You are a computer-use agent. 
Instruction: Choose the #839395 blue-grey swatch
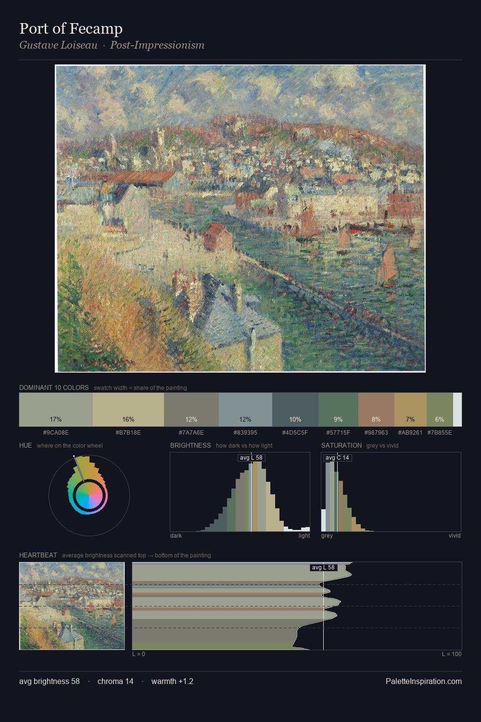245,410
